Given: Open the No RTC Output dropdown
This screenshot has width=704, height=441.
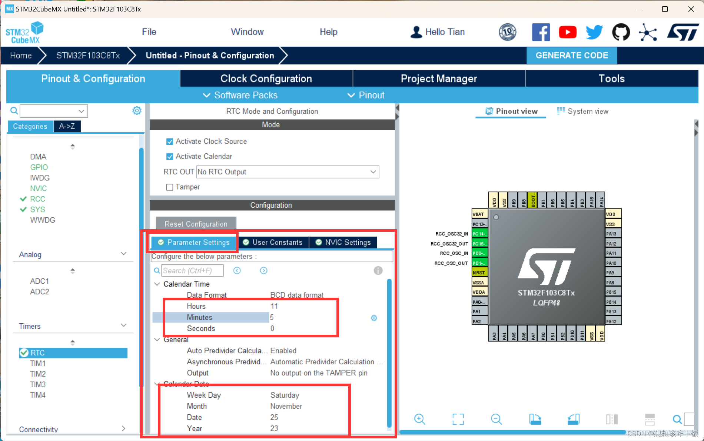Looking at the screenshot, I should (373, 172).
